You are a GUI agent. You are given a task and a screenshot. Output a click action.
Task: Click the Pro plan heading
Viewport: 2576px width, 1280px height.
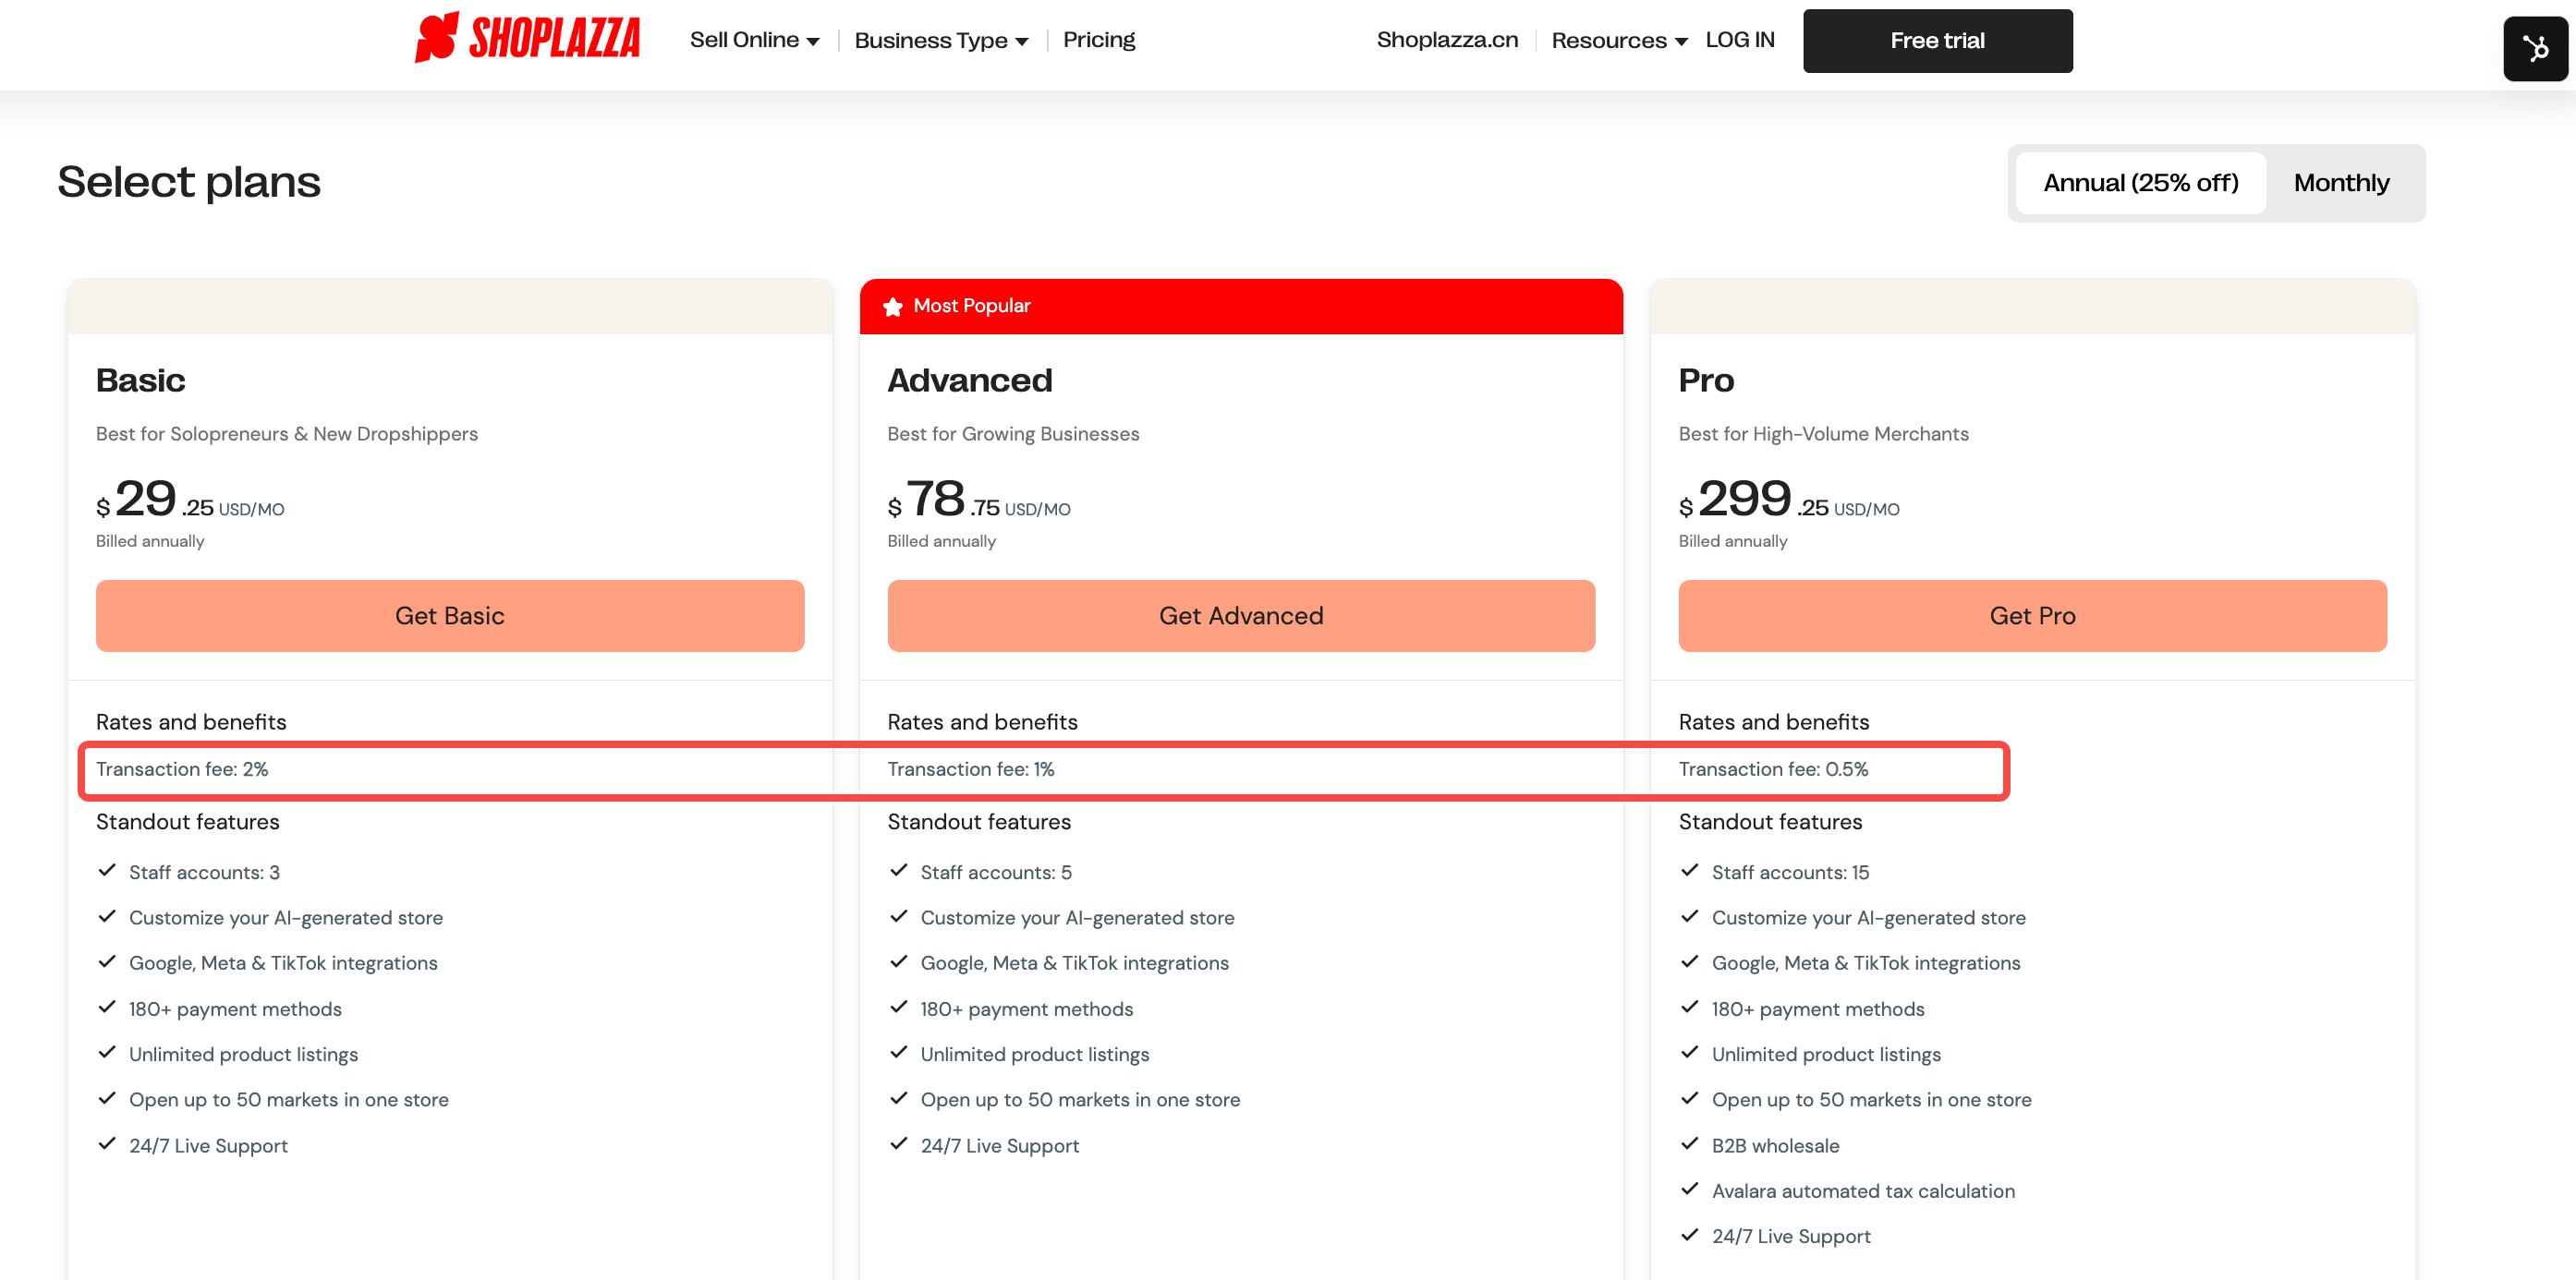coord(1706,380)
